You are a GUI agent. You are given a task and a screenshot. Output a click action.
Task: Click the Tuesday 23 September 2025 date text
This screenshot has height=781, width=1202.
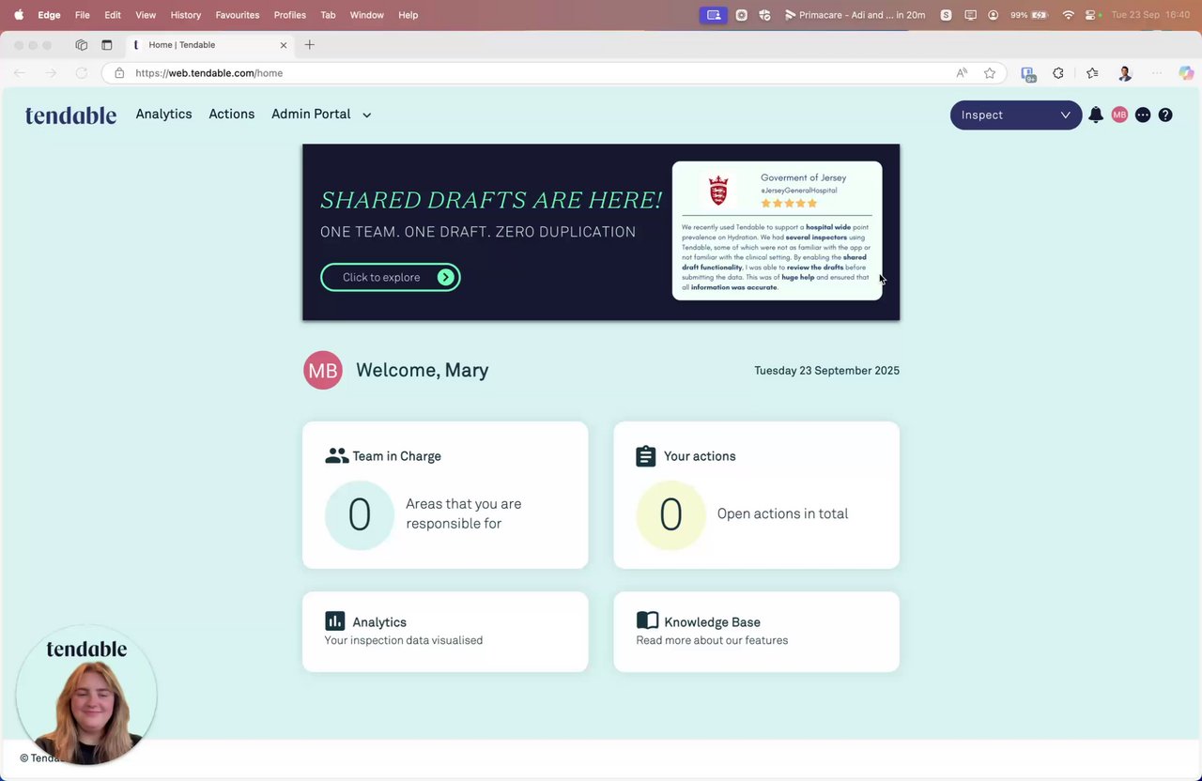click(x=827, y=371)
